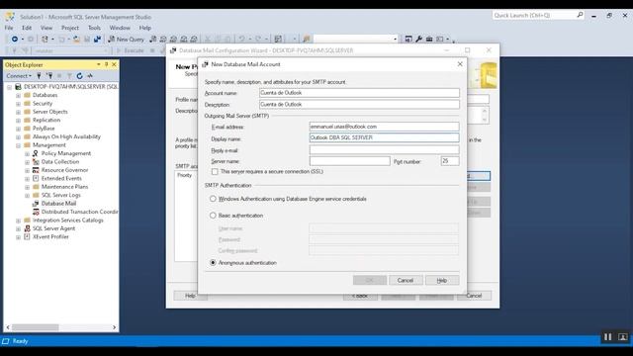Click scroll right arrow in Object Explorer
The height and width of the screenshot is (356, 633).
click(115, 327)
